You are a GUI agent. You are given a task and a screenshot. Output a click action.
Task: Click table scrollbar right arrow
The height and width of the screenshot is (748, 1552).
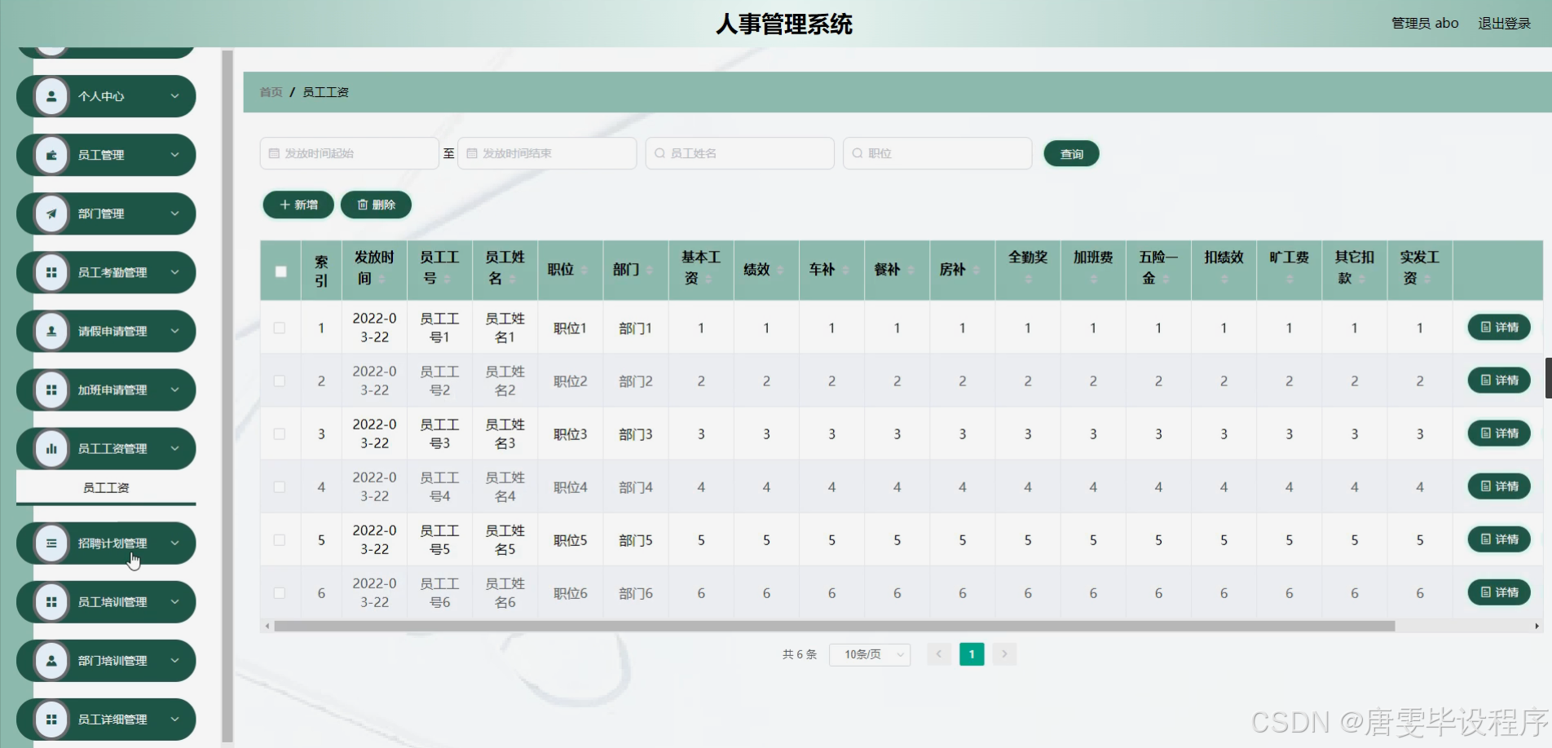(1537, 626)
